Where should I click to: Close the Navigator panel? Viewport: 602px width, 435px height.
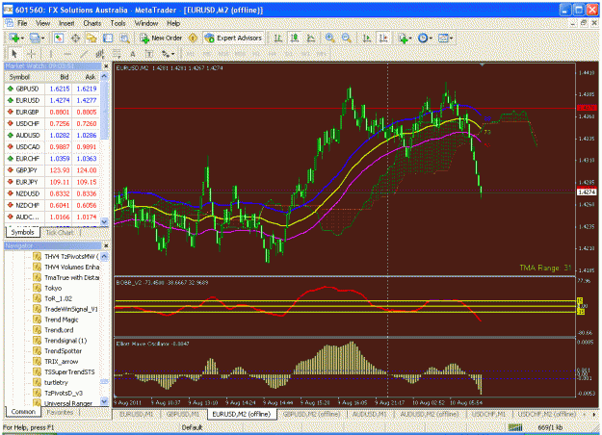pos(106,245)
